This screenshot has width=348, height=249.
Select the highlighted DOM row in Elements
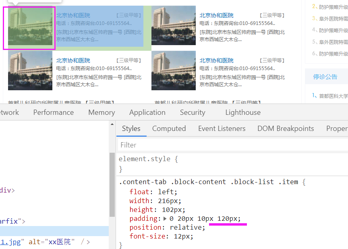coord(54,231)
